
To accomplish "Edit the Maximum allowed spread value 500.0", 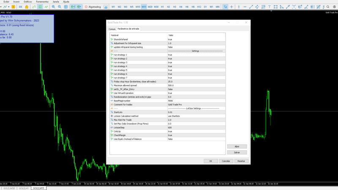I will (196, 86).
